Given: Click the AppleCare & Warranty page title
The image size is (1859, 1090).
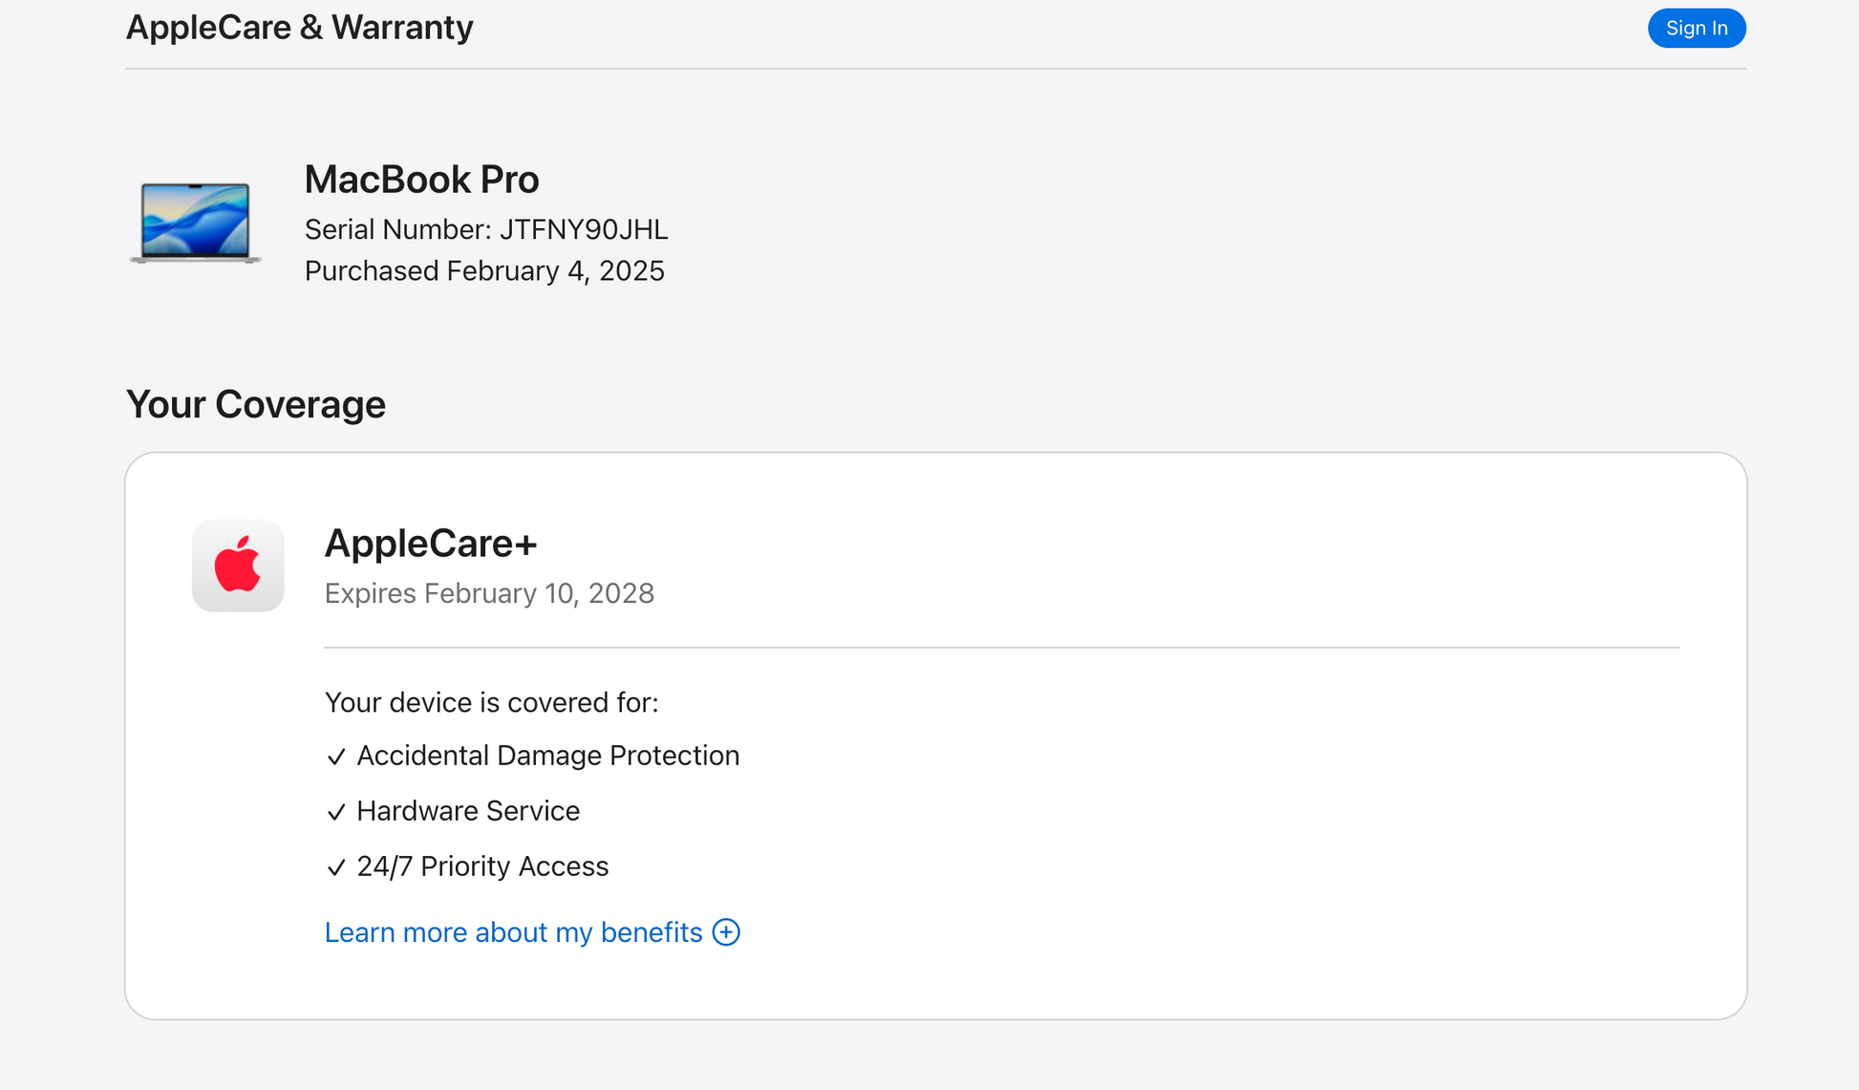Looking at the screenshot, I should [299, 28].
